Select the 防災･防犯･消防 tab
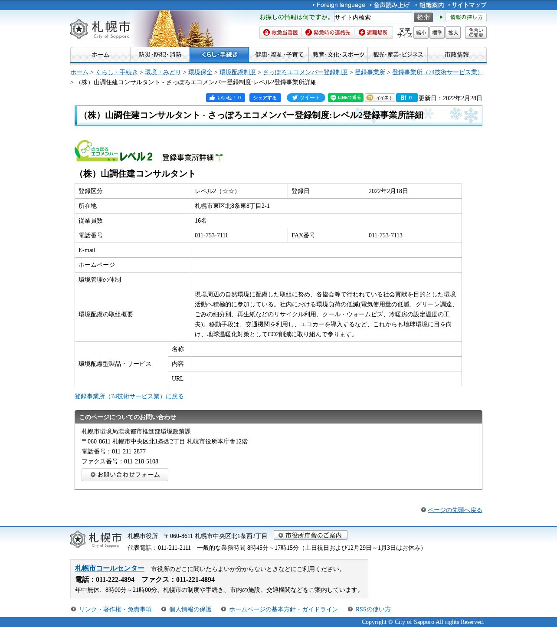 coord(160,55)
